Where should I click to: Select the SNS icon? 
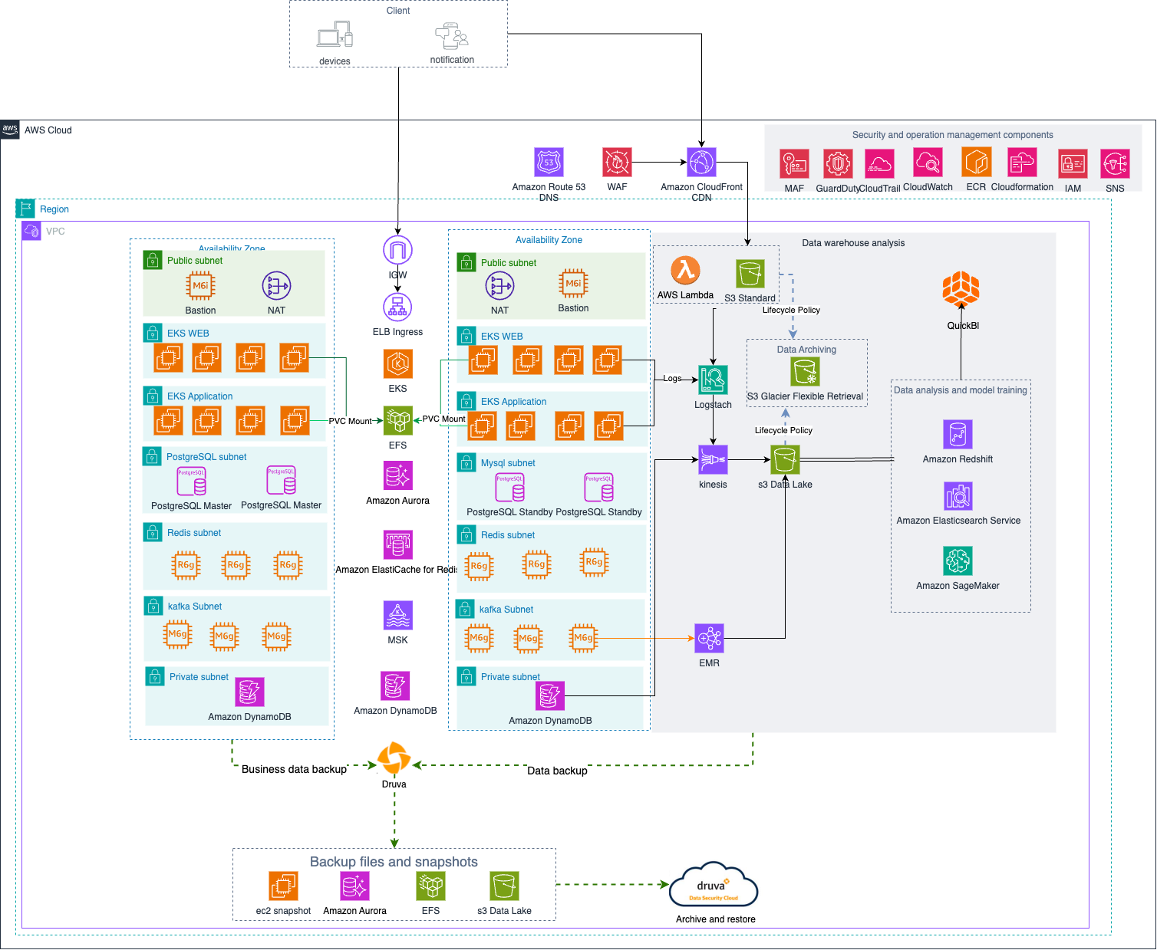click(x=1115, y=163)
